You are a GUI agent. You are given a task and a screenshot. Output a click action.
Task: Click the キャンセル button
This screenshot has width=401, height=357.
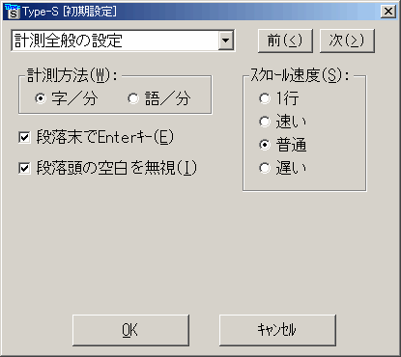[x=277, y=330]
